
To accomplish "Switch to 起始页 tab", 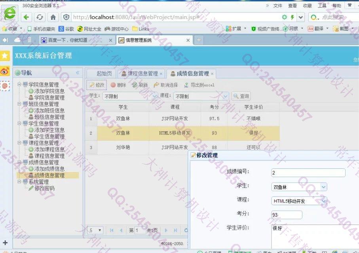I will pyautogui.click(x=101, y=74).
